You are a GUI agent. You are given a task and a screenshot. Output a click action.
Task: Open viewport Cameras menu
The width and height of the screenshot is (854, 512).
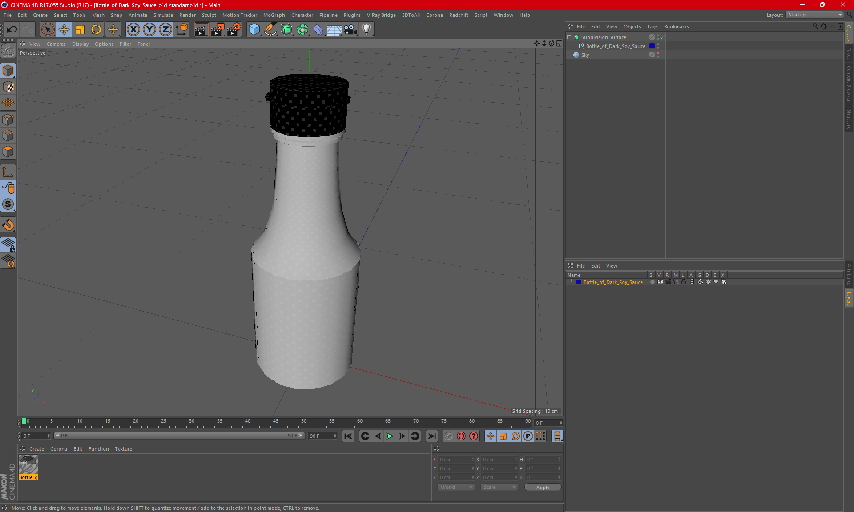click(x=56, y=44)
